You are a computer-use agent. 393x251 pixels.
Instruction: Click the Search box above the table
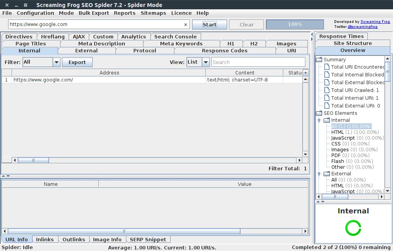258,62
